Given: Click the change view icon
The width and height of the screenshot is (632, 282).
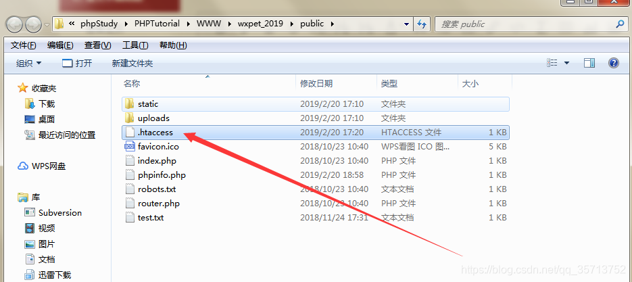Looking at the screenshot, I should tap(552, 63).
